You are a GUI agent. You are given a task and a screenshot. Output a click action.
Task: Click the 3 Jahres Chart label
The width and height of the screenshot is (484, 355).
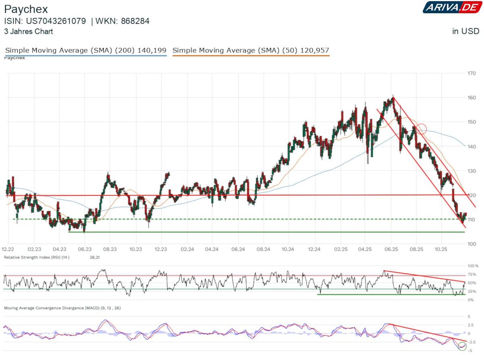pos(28,31)
